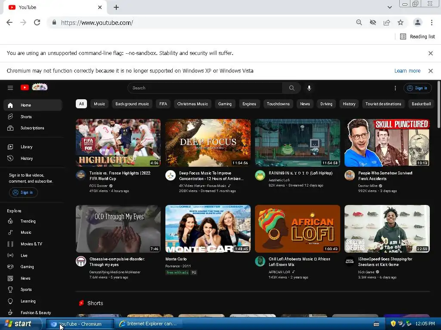This screenshot has width=441, height=330.
Task: Open Sports under Explore
Action: [x=33, y=289]
